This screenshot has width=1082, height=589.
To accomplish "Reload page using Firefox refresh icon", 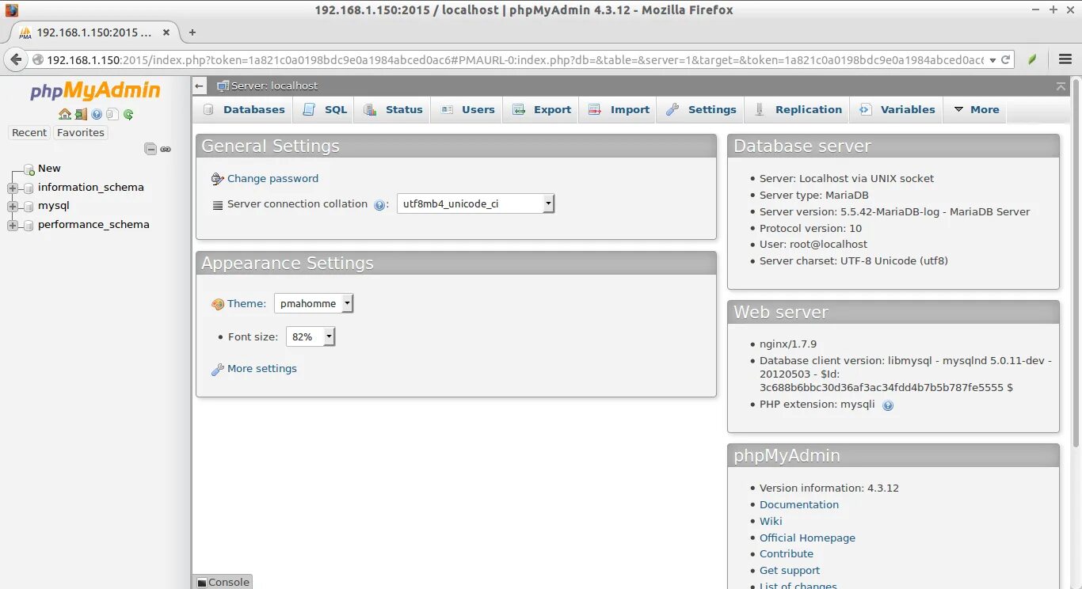I will [x=1006, y=59].
